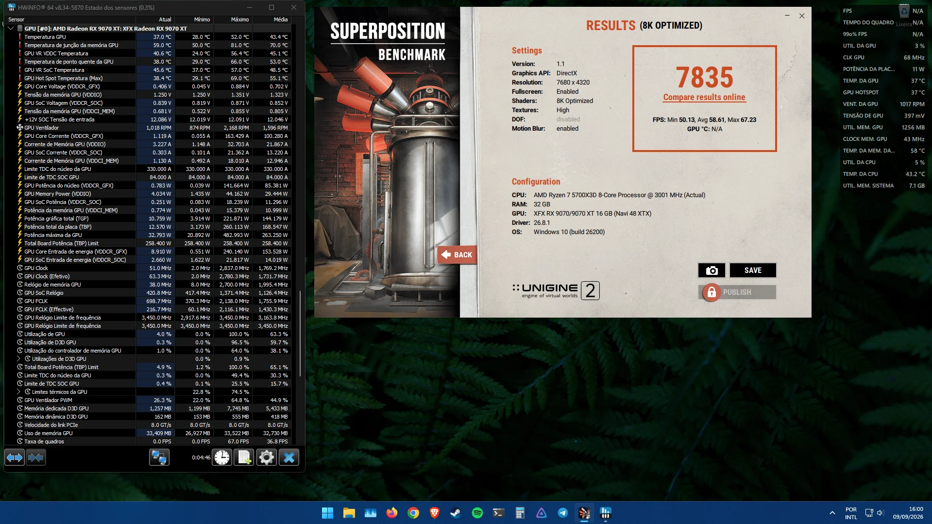Select the Uso de memória GPU row
Image resolution: width=932 pixels, height=524 pixels.
pos(148,433)
